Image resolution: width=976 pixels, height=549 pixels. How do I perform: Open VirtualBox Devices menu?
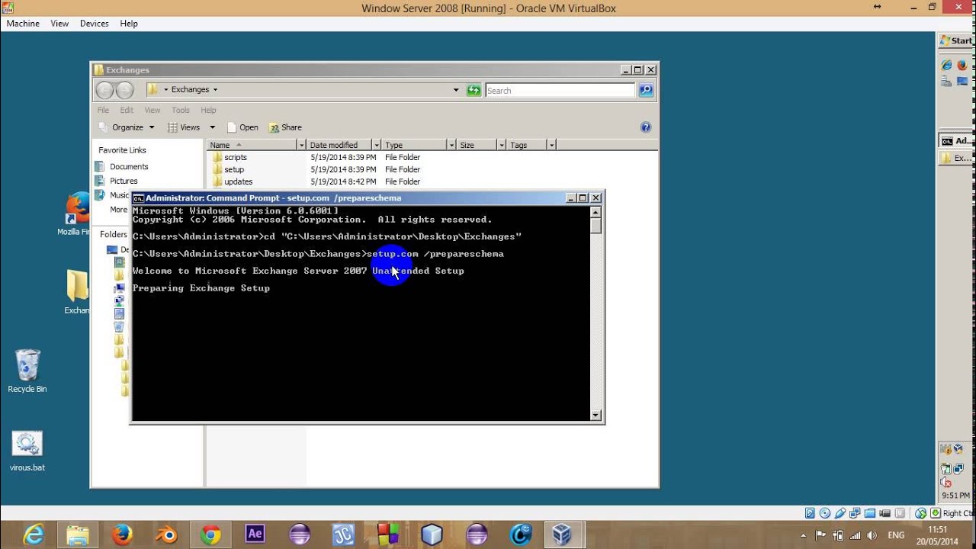click(95, 24)
